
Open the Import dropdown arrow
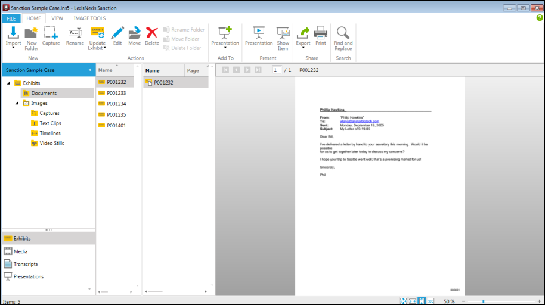coord(13,48)
